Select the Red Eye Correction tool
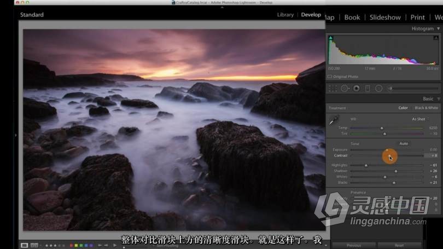Screen dimensions: 443x249 (x=357, y=89)
